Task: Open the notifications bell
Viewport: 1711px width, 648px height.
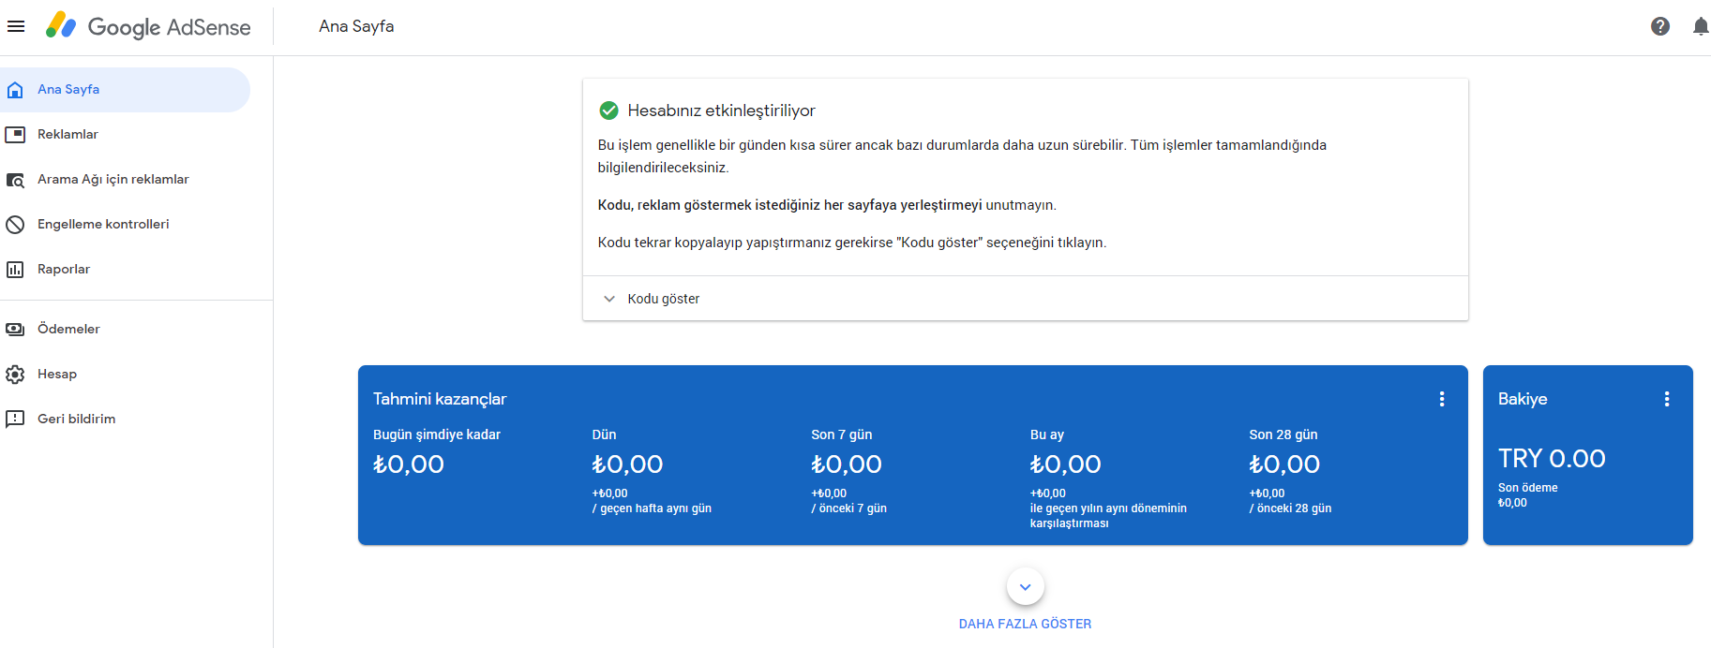Action: tap(1700, 26)
